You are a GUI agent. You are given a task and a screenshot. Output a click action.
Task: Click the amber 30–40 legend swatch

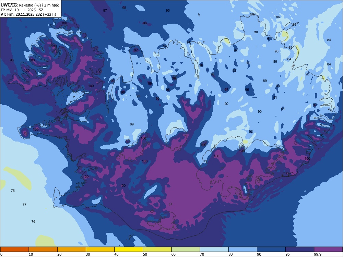(x=100, y=249)
